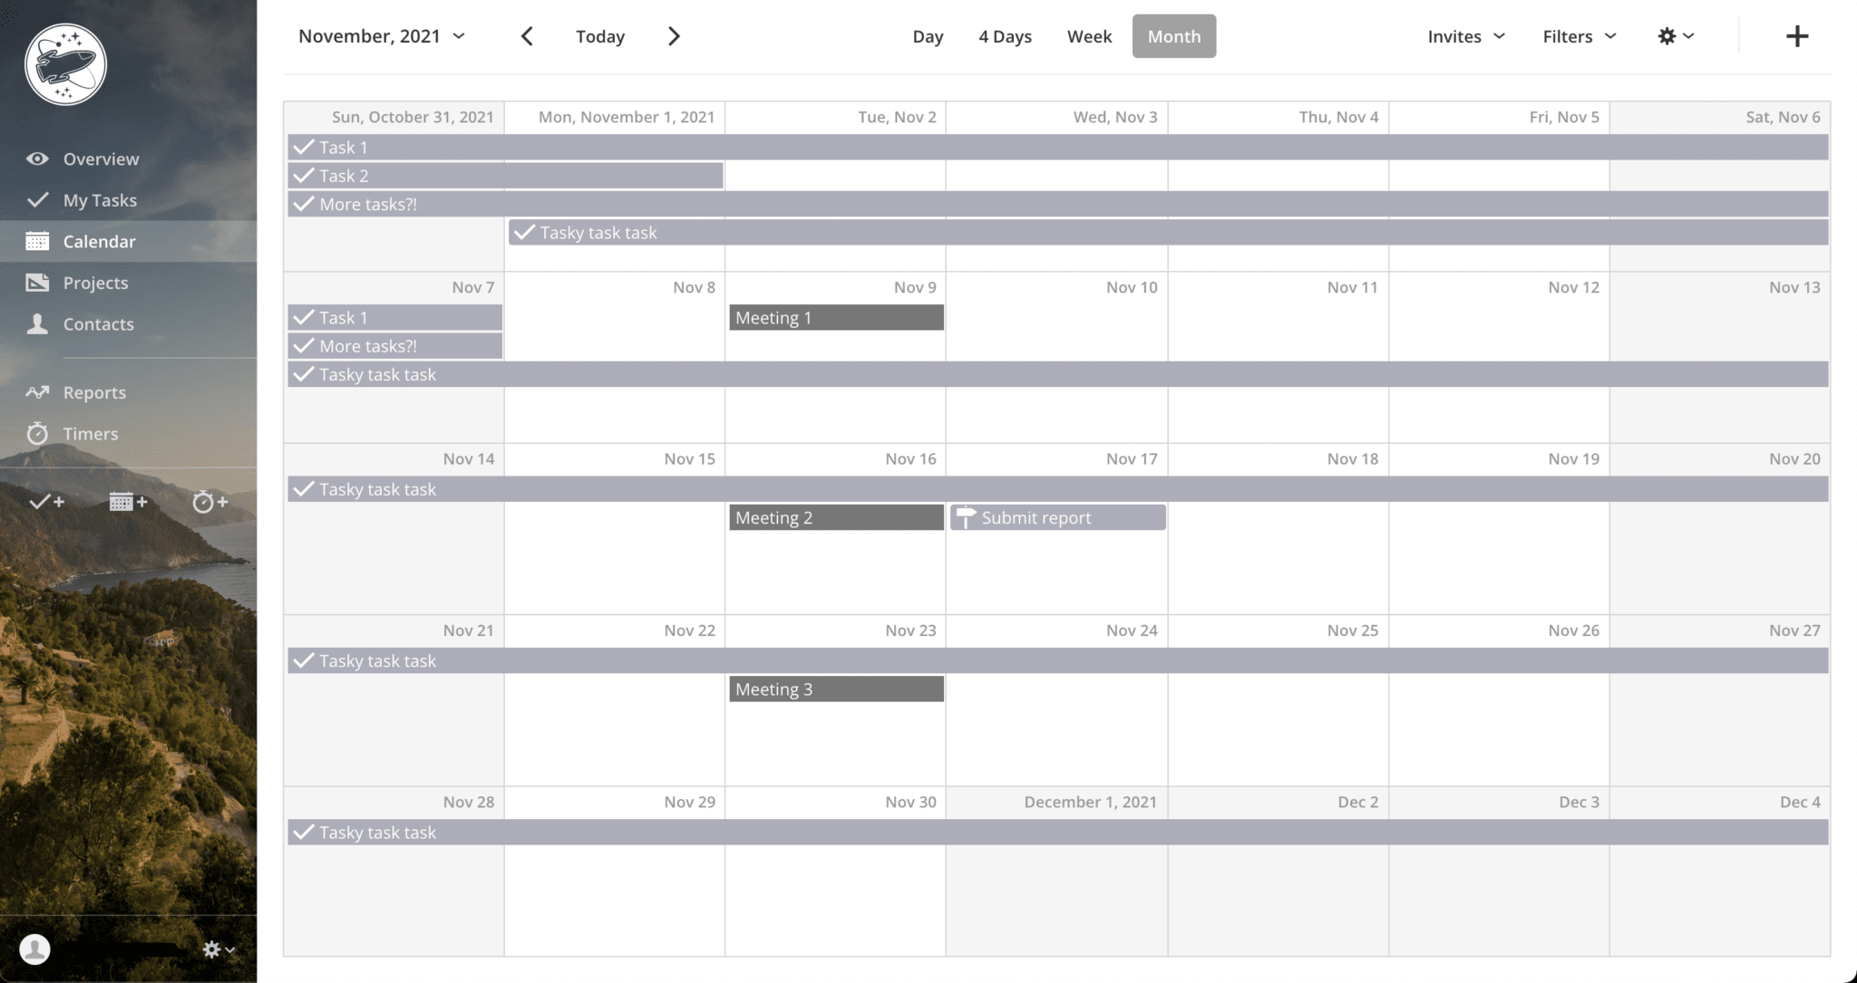Select the Nov 12 date label
The height and width of the screenshot is (983, 1857).
click(1573, 287)
